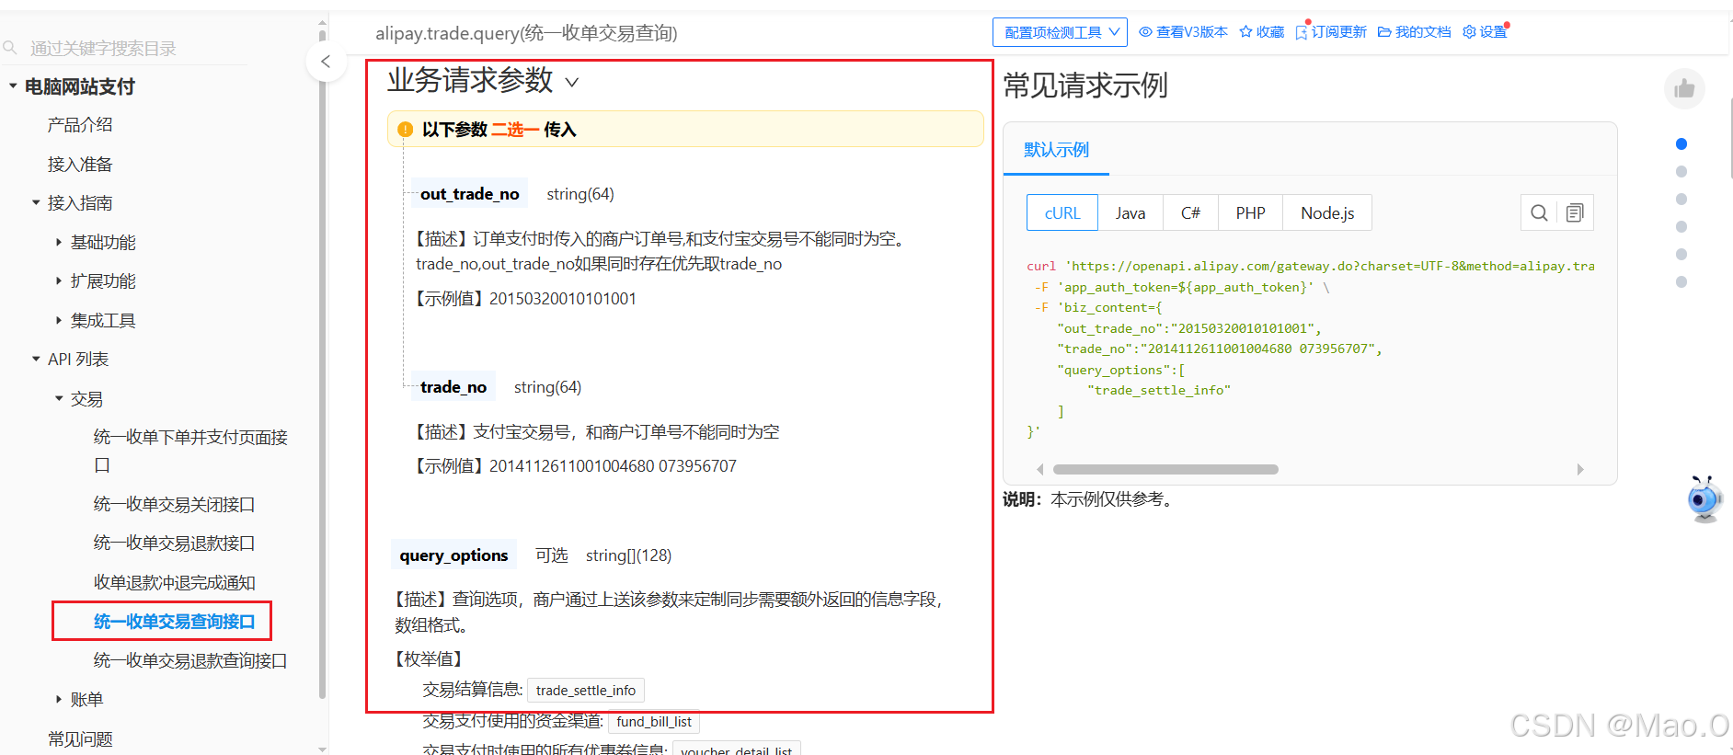Open the robot assistant icon

tap(1704, 499)
